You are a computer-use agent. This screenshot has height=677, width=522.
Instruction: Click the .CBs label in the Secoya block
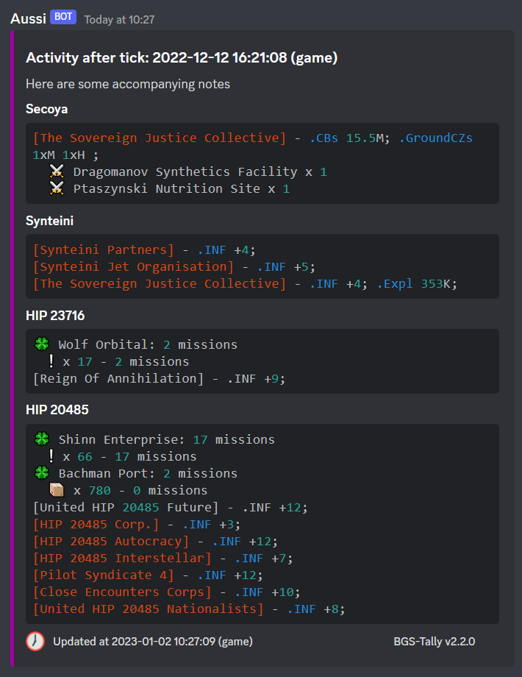point(324,138)
